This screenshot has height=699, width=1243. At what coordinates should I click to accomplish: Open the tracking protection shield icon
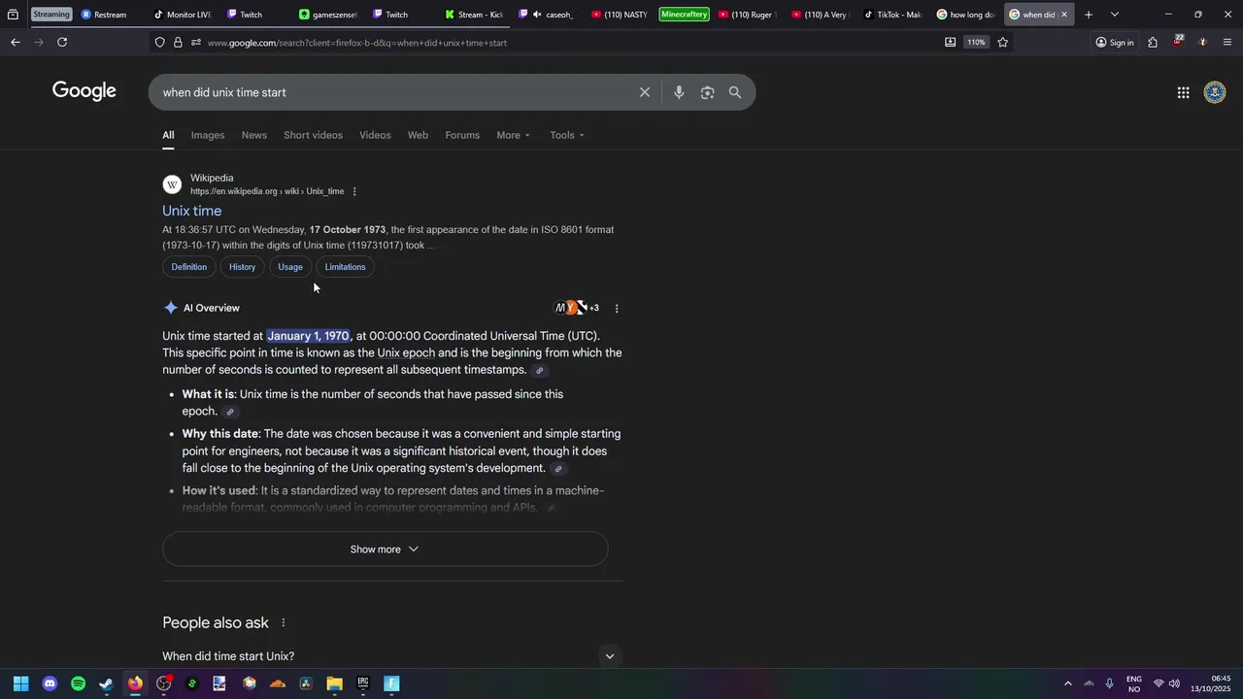pyautogui.click(x=159, y=42)
